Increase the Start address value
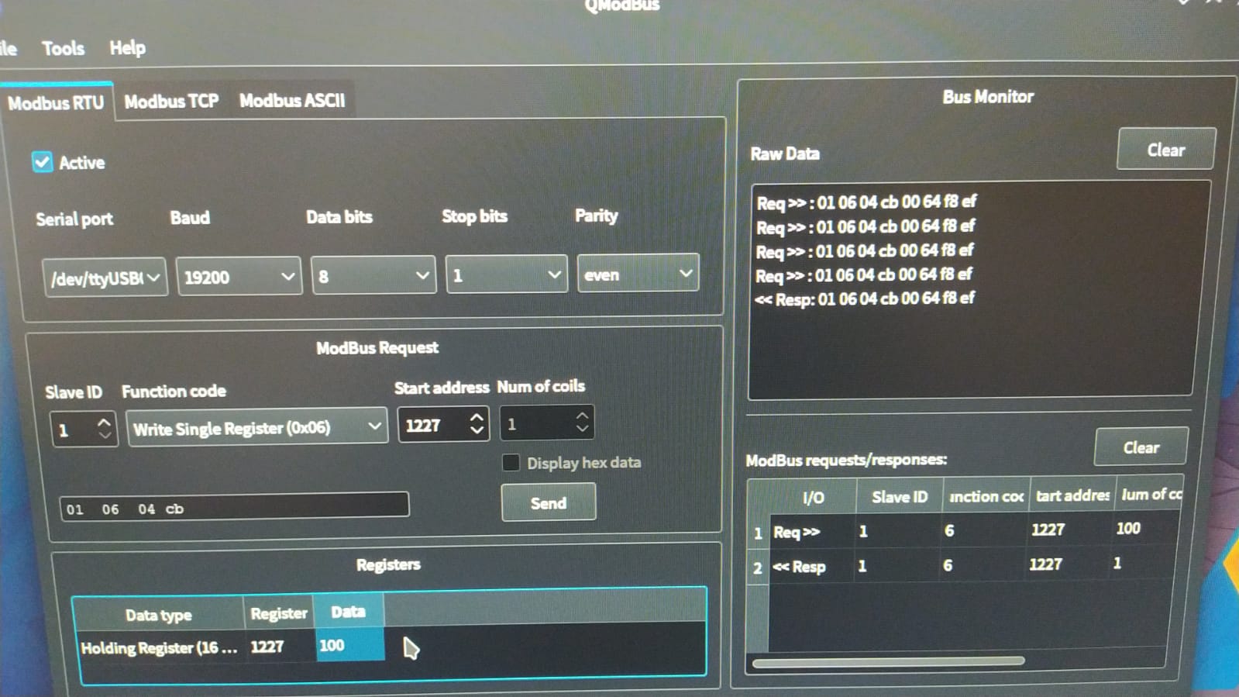1239x697 pixels. tap(477, 417)
